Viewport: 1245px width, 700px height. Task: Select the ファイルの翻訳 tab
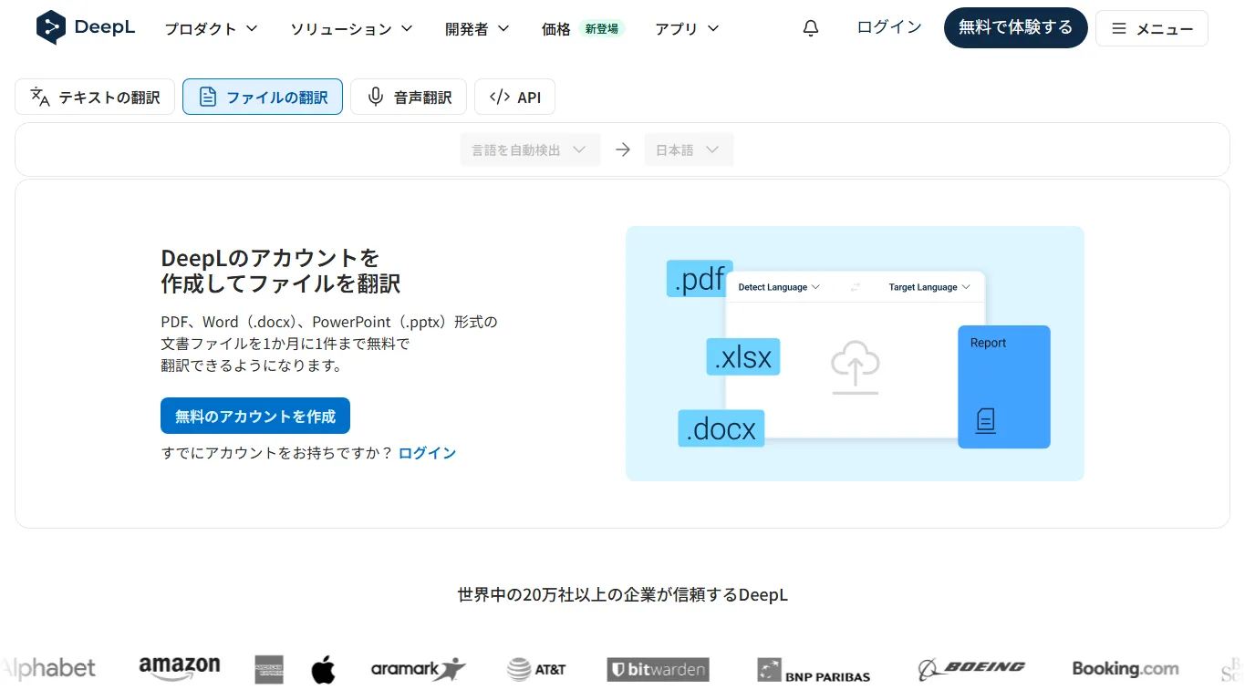[263, 97]
